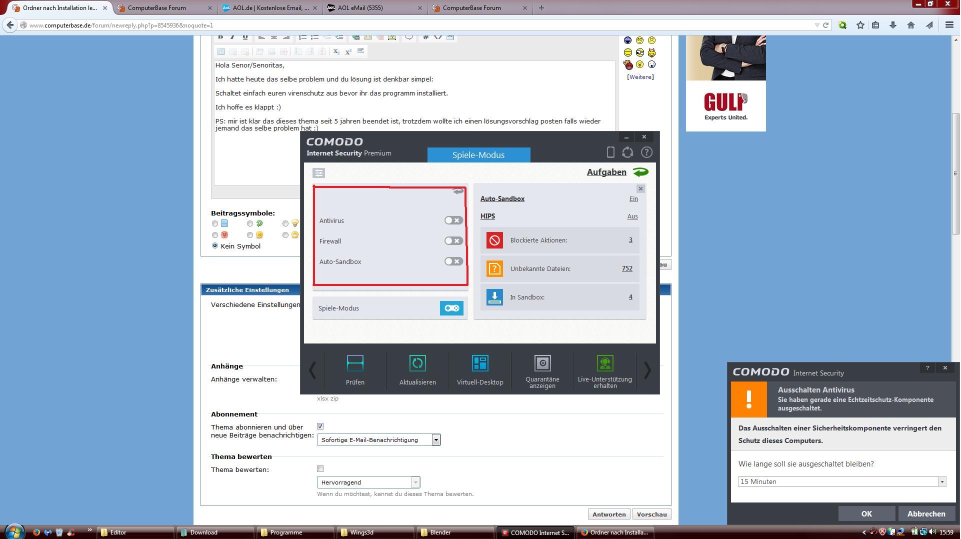Click page reload icon in address bar
This screenshot has height=539, width=961.
[826, 25]
